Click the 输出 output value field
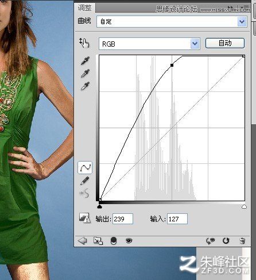This screenshot has width=256, height=280. [x=123, y=218]
